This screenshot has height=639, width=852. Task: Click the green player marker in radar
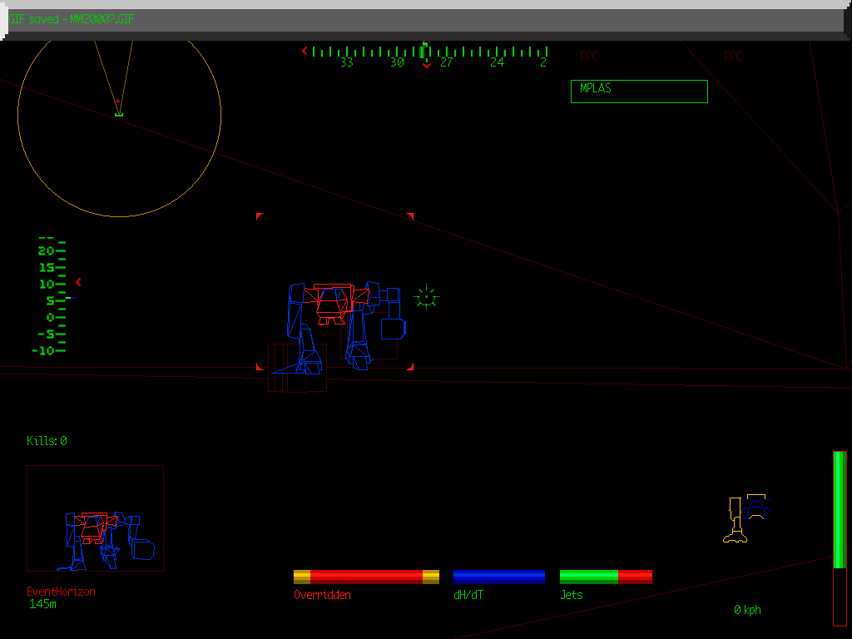point(119,113)
